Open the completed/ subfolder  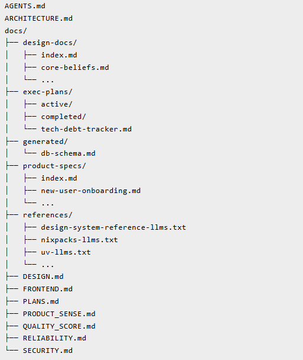click(x=63, y=117)
